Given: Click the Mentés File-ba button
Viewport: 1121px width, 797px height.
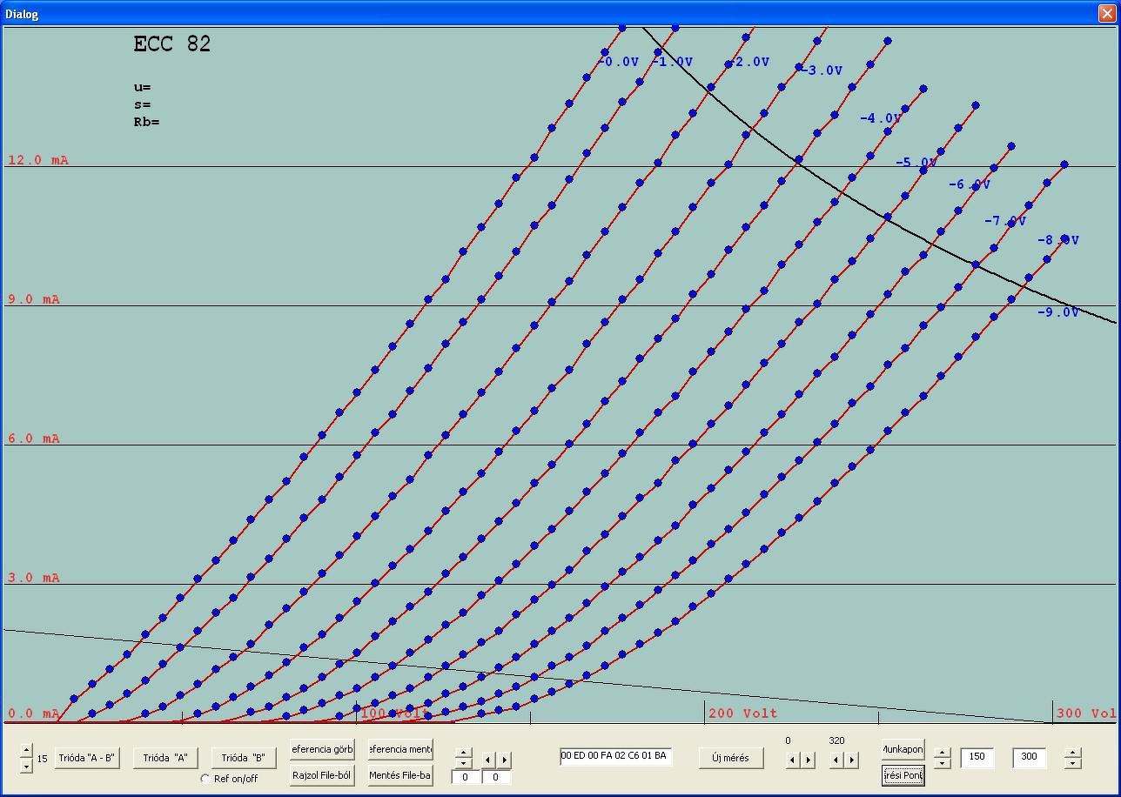Looking at the screenshot, I should [400, 775].
